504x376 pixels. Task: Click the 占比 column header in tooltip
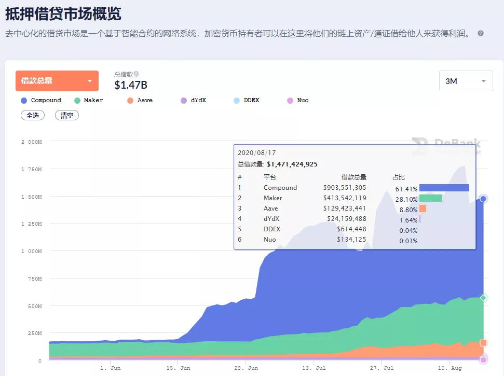pos(399,177)
